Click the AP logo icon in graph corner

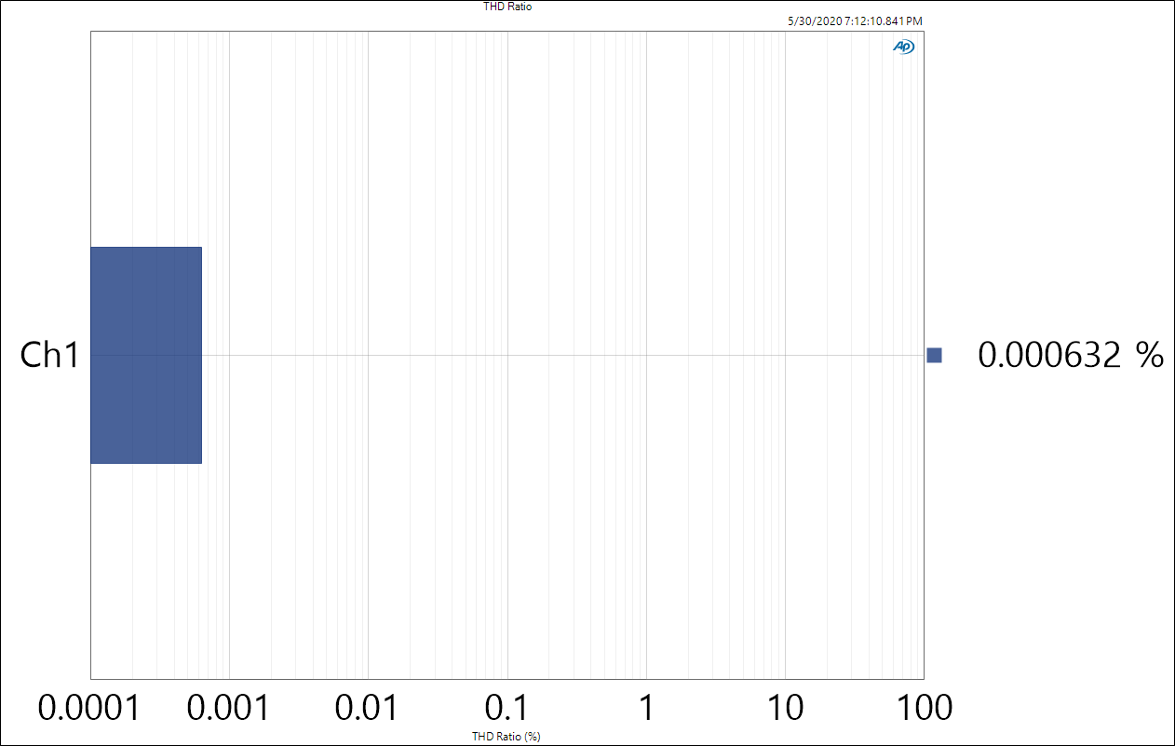[903, 47]
